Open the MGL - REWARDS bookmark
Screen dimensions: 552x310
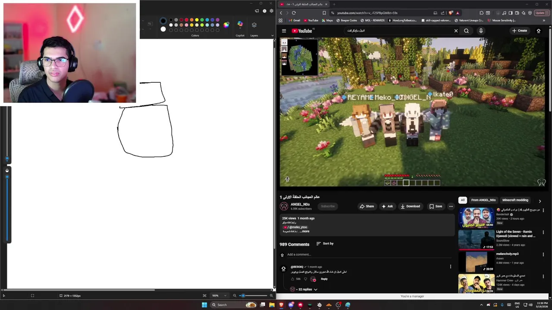pos(373,20)
